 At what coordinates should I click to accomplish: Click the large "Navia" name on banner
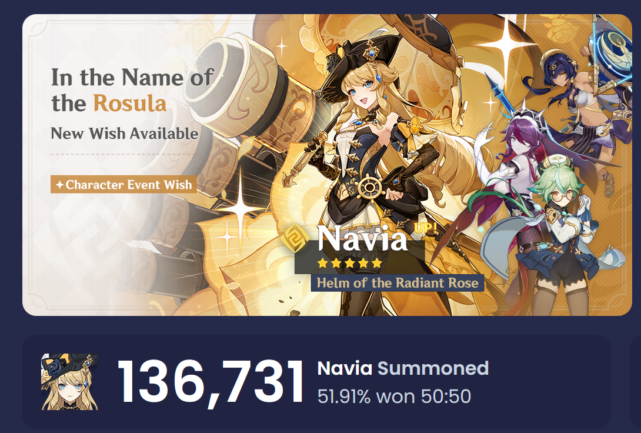click(x=362, y=239)
